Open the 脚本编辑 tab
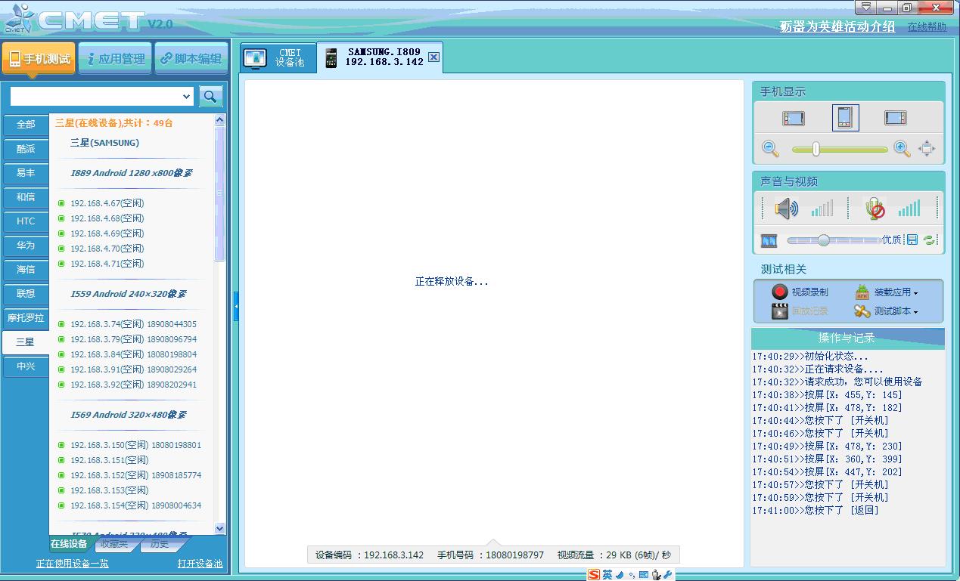 point(191,59)
